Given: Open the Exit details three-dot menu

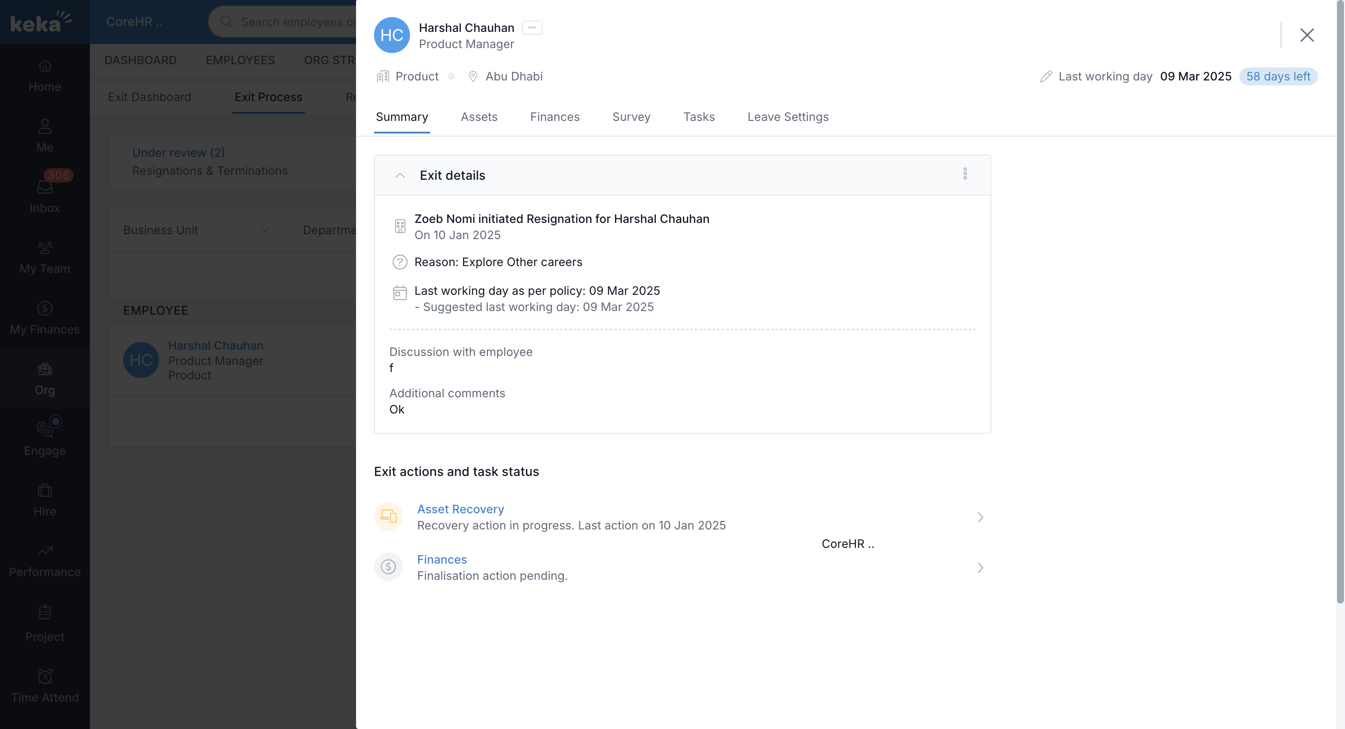Looking at the screenshot, I should click(965, 174).
